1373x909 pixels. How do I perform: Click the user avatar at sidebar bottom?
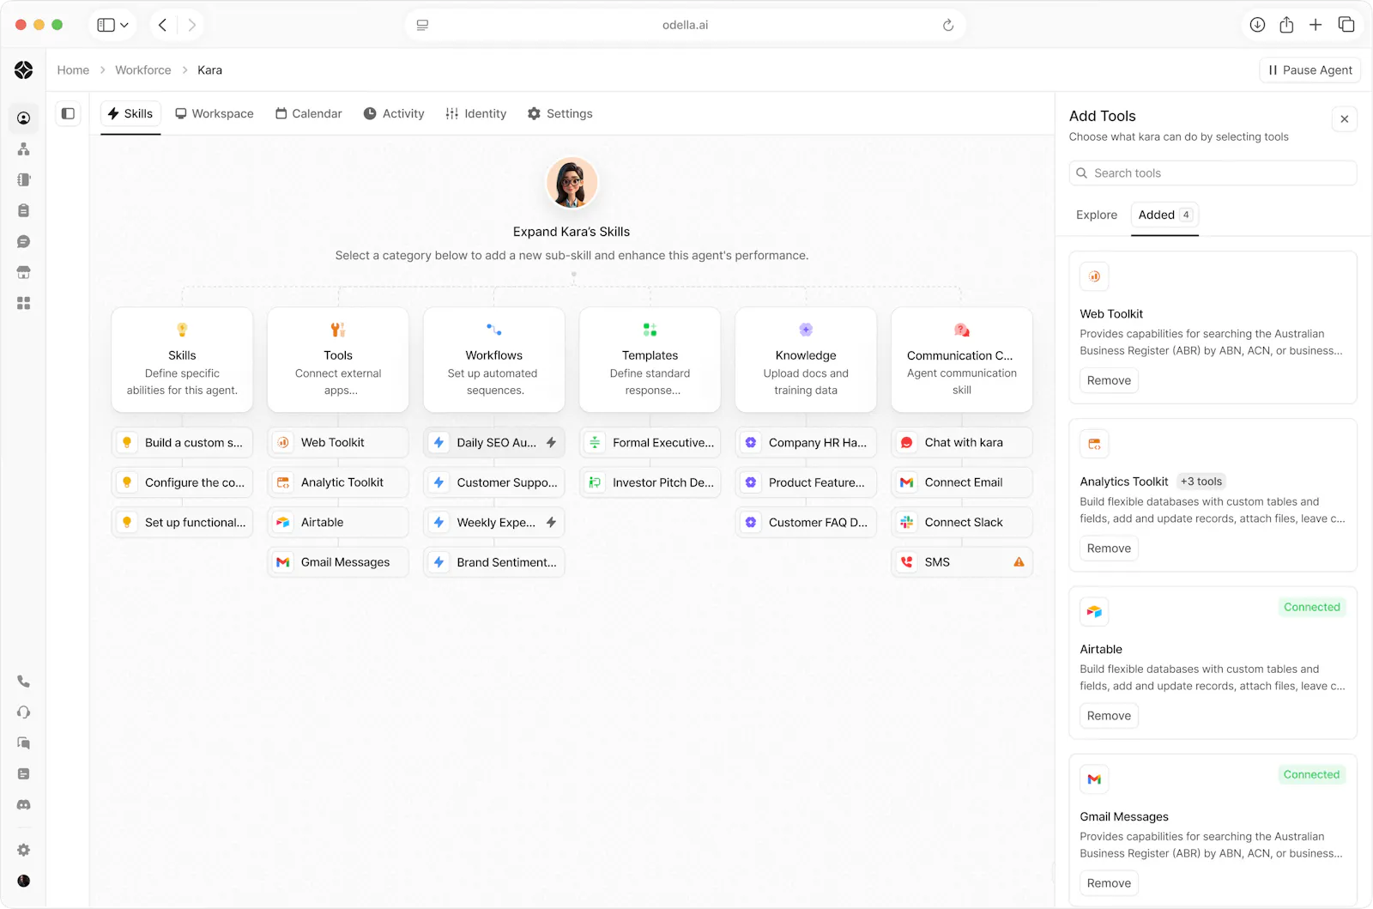(x=23, y=881)
